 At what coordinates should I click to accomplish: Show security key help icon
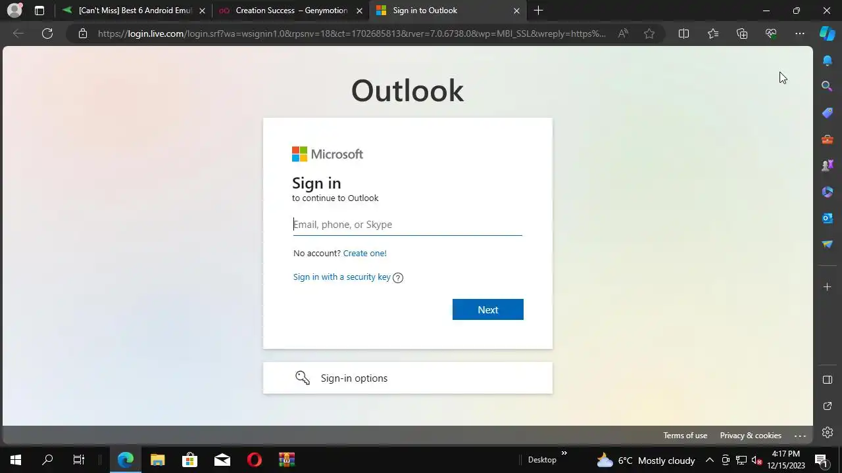pos(398,277)
